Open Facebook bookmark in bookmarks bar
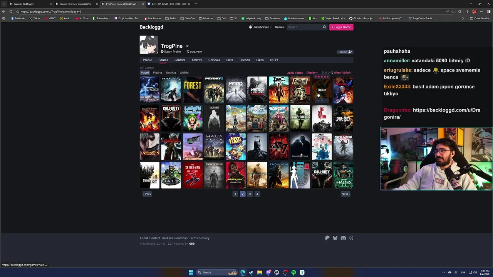Screen dimensions: 493x277 (18, 18)
